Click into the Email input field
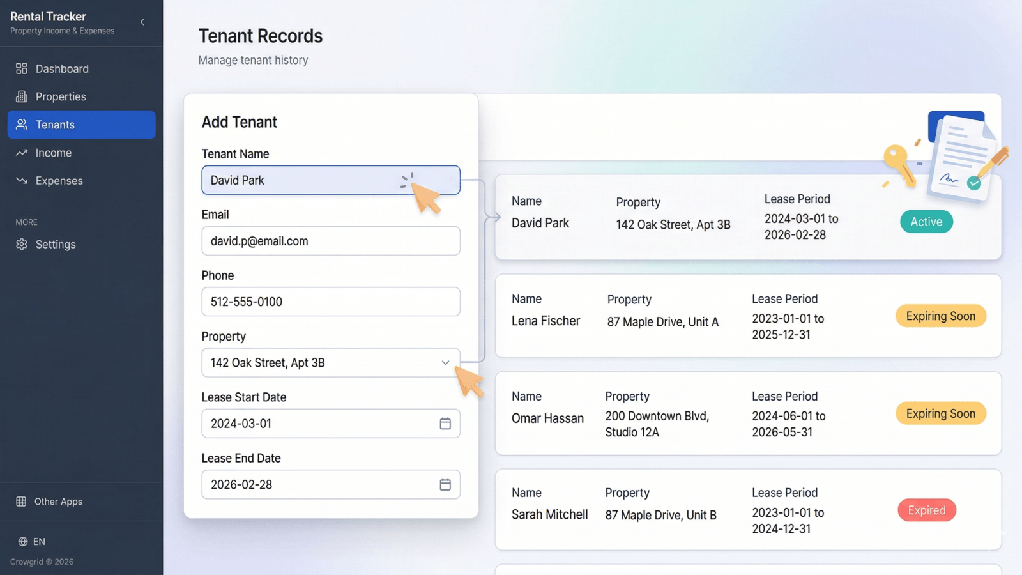Image resolution: width=1022 pixels, height=575 pixels. pos(331,241)
